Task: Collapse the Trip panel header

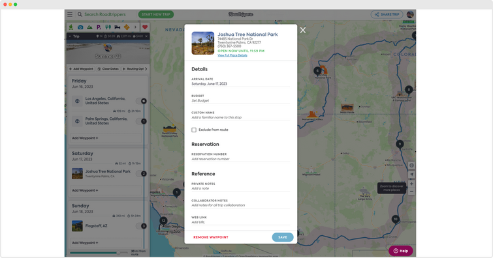Action: tap(70, 36)
